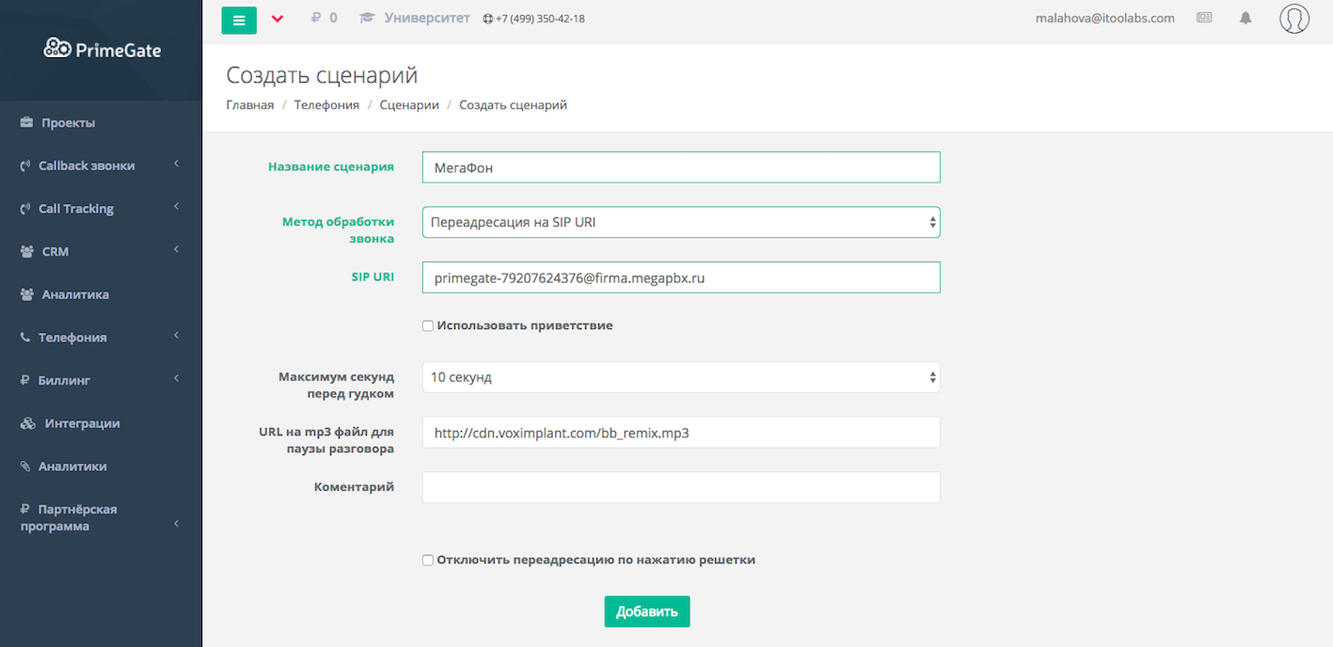The width and height of the screenshot is (1333, 647).
Task: Expand Callback звонки sidebar chevron
Action: (177, 165)
